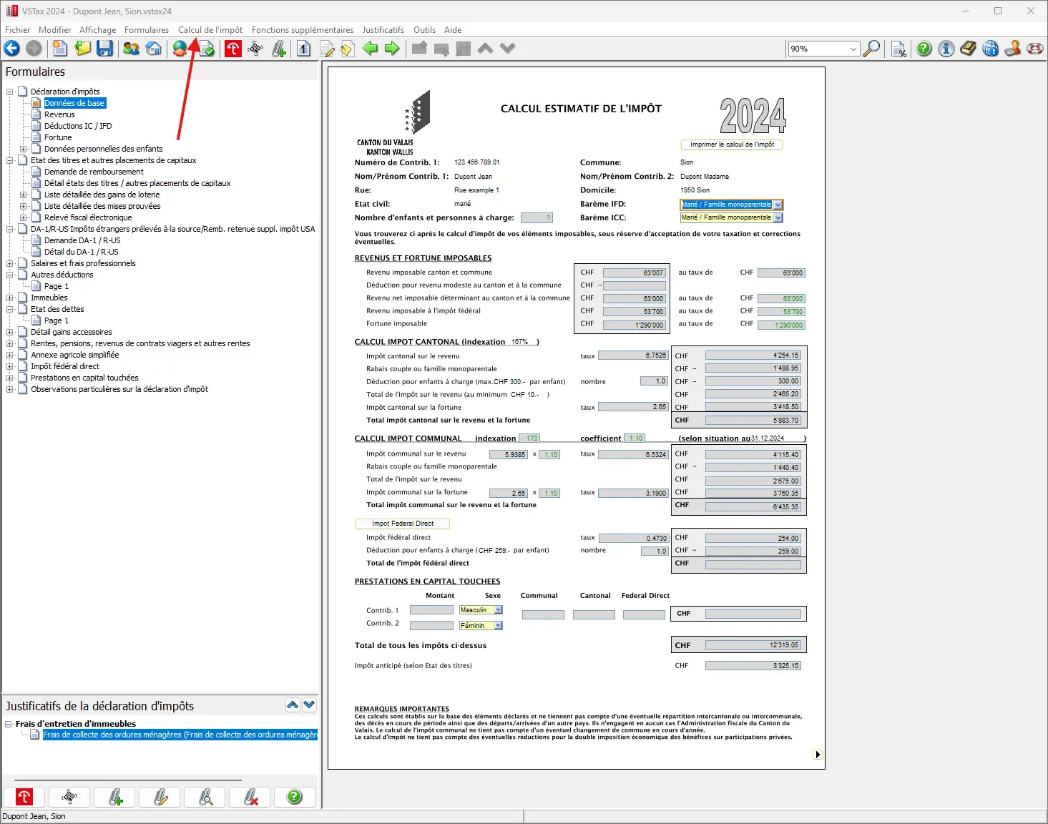1048x824 pixels.
Task: Open the zoom level 90% dropdown
Action: point(853,49)
